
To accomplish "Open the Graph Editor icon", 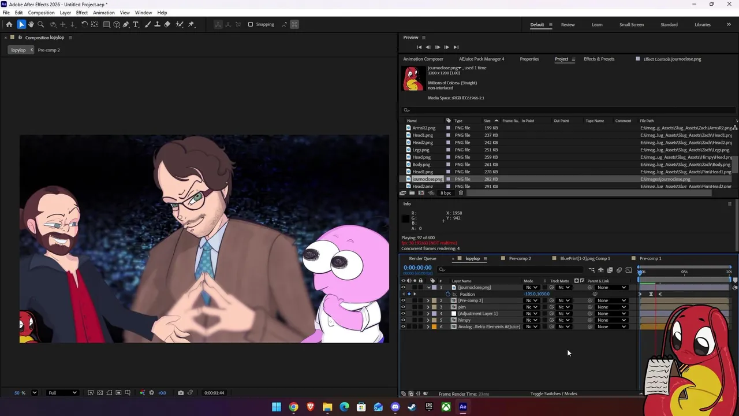I will tap(629, 270).
